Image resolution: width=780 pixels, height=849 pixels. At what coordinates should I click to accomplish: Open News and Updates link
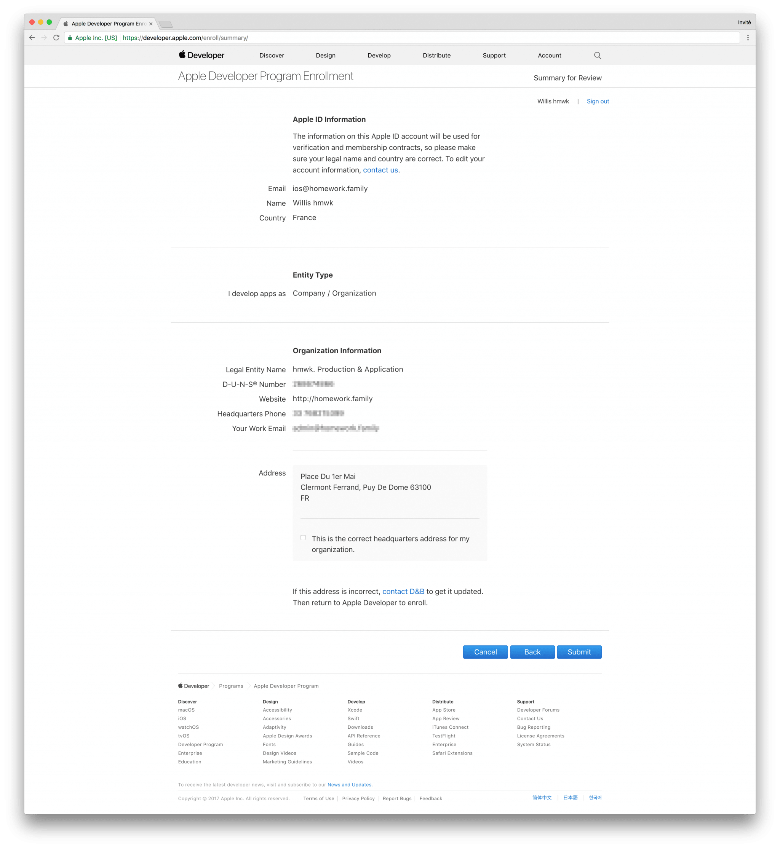coord(350,785)
